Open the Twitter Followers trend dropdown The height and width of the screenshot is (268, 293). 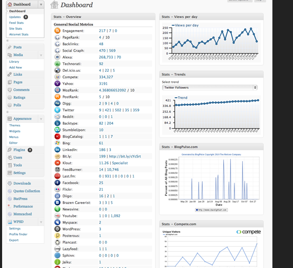[x=210, y=87]
